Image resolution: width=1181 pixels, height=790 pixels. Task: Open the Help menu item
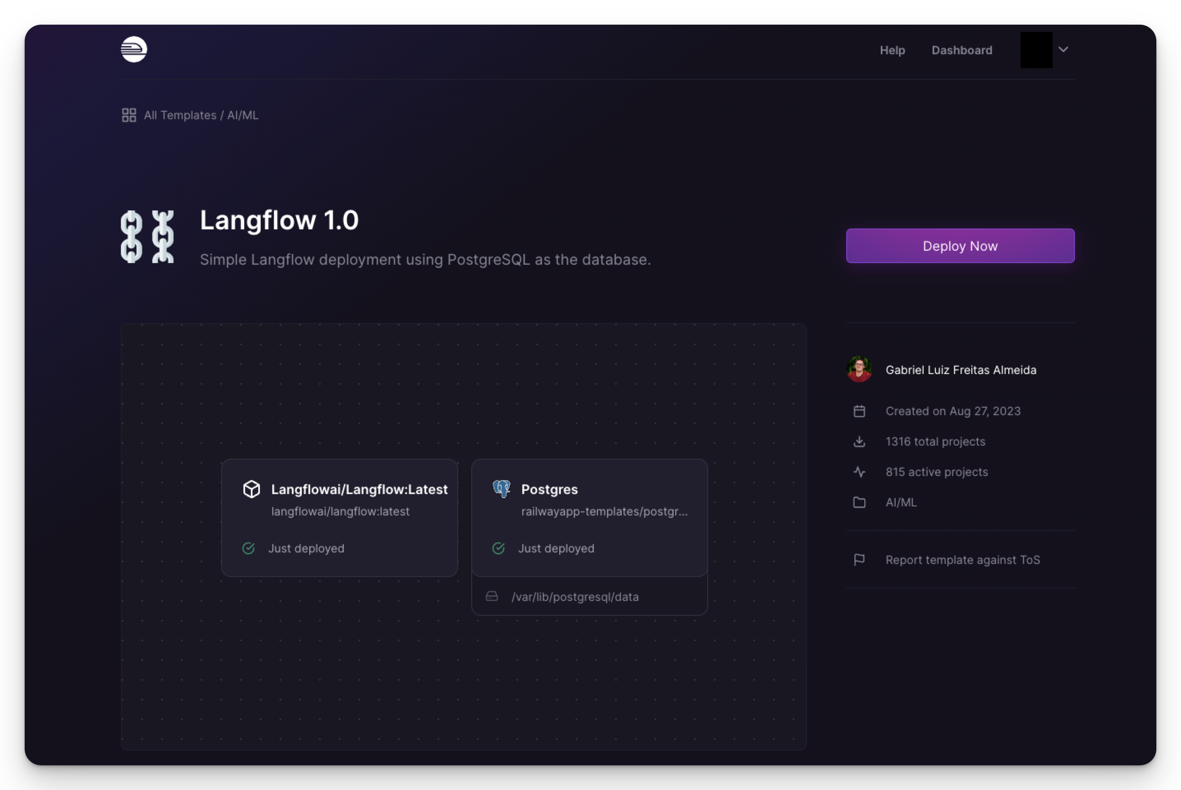click(x=892, y=51)
